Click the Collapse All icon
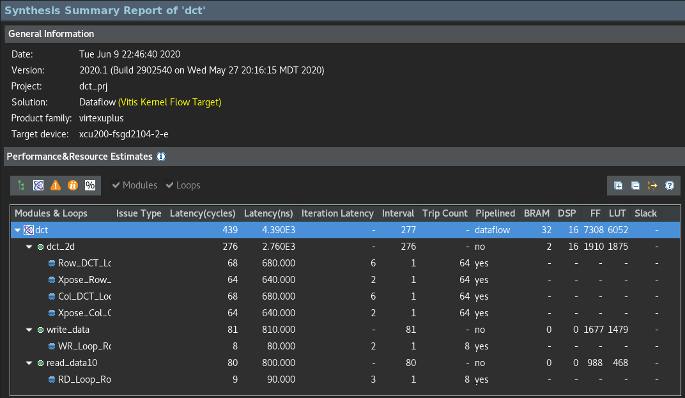This screenshot has height=398, width=685. point(635,185)
